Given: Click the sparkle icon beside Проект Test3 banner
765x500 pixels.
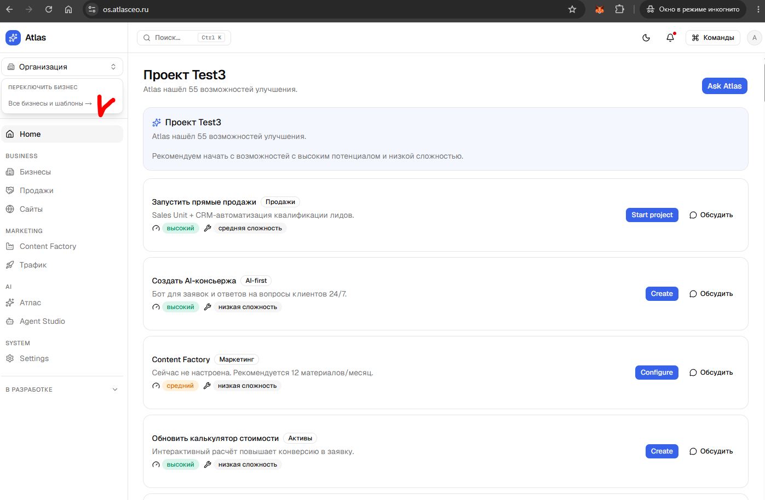Looking at the screenshot, I should pyautogui.click(x=157, y=123).
